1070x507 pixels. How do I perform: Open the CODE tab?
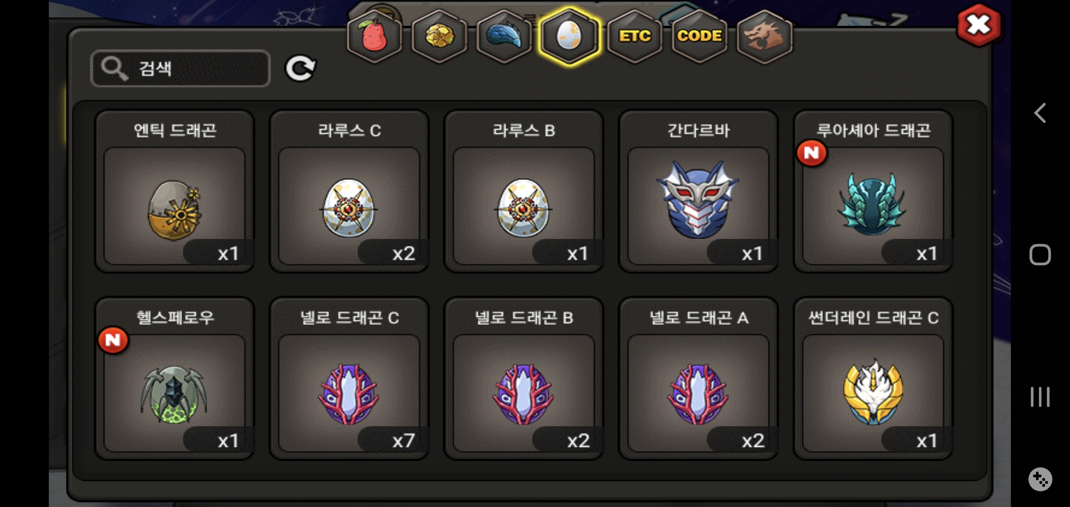699,37
